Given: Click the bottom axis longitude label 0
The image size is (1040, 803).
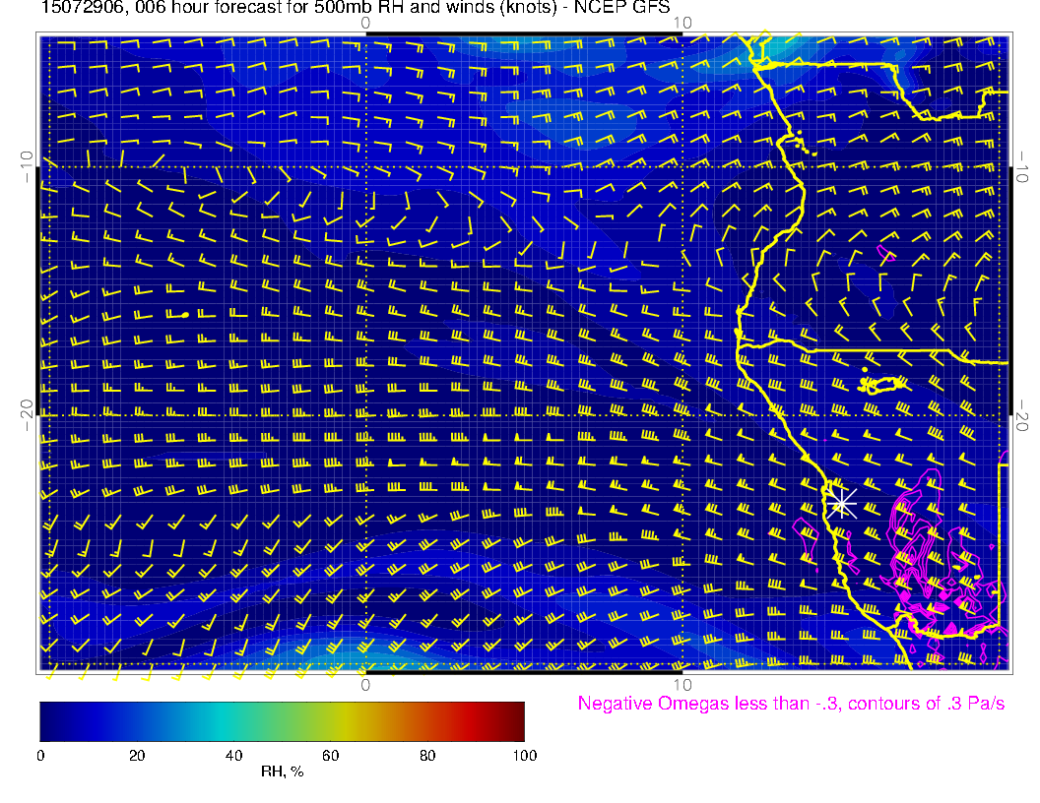Looking at the screenshot, I should [x=365, y=684].
